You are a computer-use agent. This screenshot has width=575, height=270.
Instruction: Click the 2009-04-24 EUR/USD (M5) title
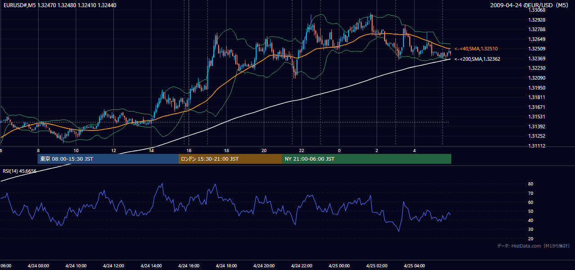coord(530,5)
